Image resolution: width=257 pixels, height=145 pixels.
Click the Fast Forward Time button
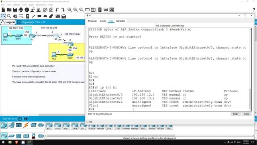pos(26,118)
